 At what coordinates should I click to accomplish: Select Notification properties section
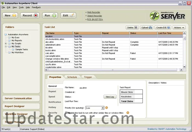click(55, 102)
